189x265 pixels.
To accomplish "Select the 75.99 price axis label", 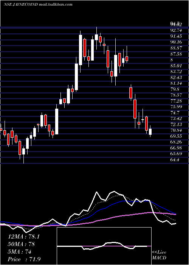I will click(176, 107).
